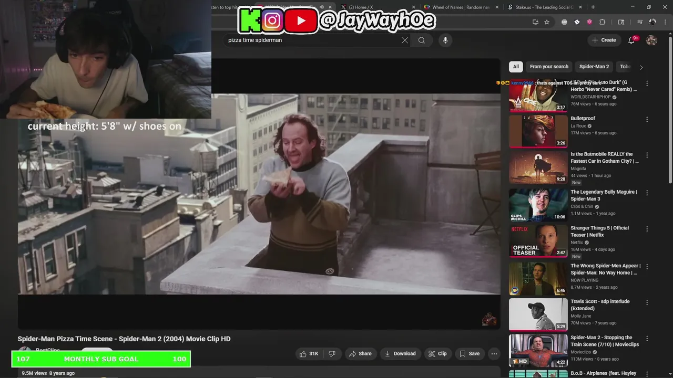The image size is (673, 378).
Task: Select the From your search chip
Action: click(x=549, y=67)
